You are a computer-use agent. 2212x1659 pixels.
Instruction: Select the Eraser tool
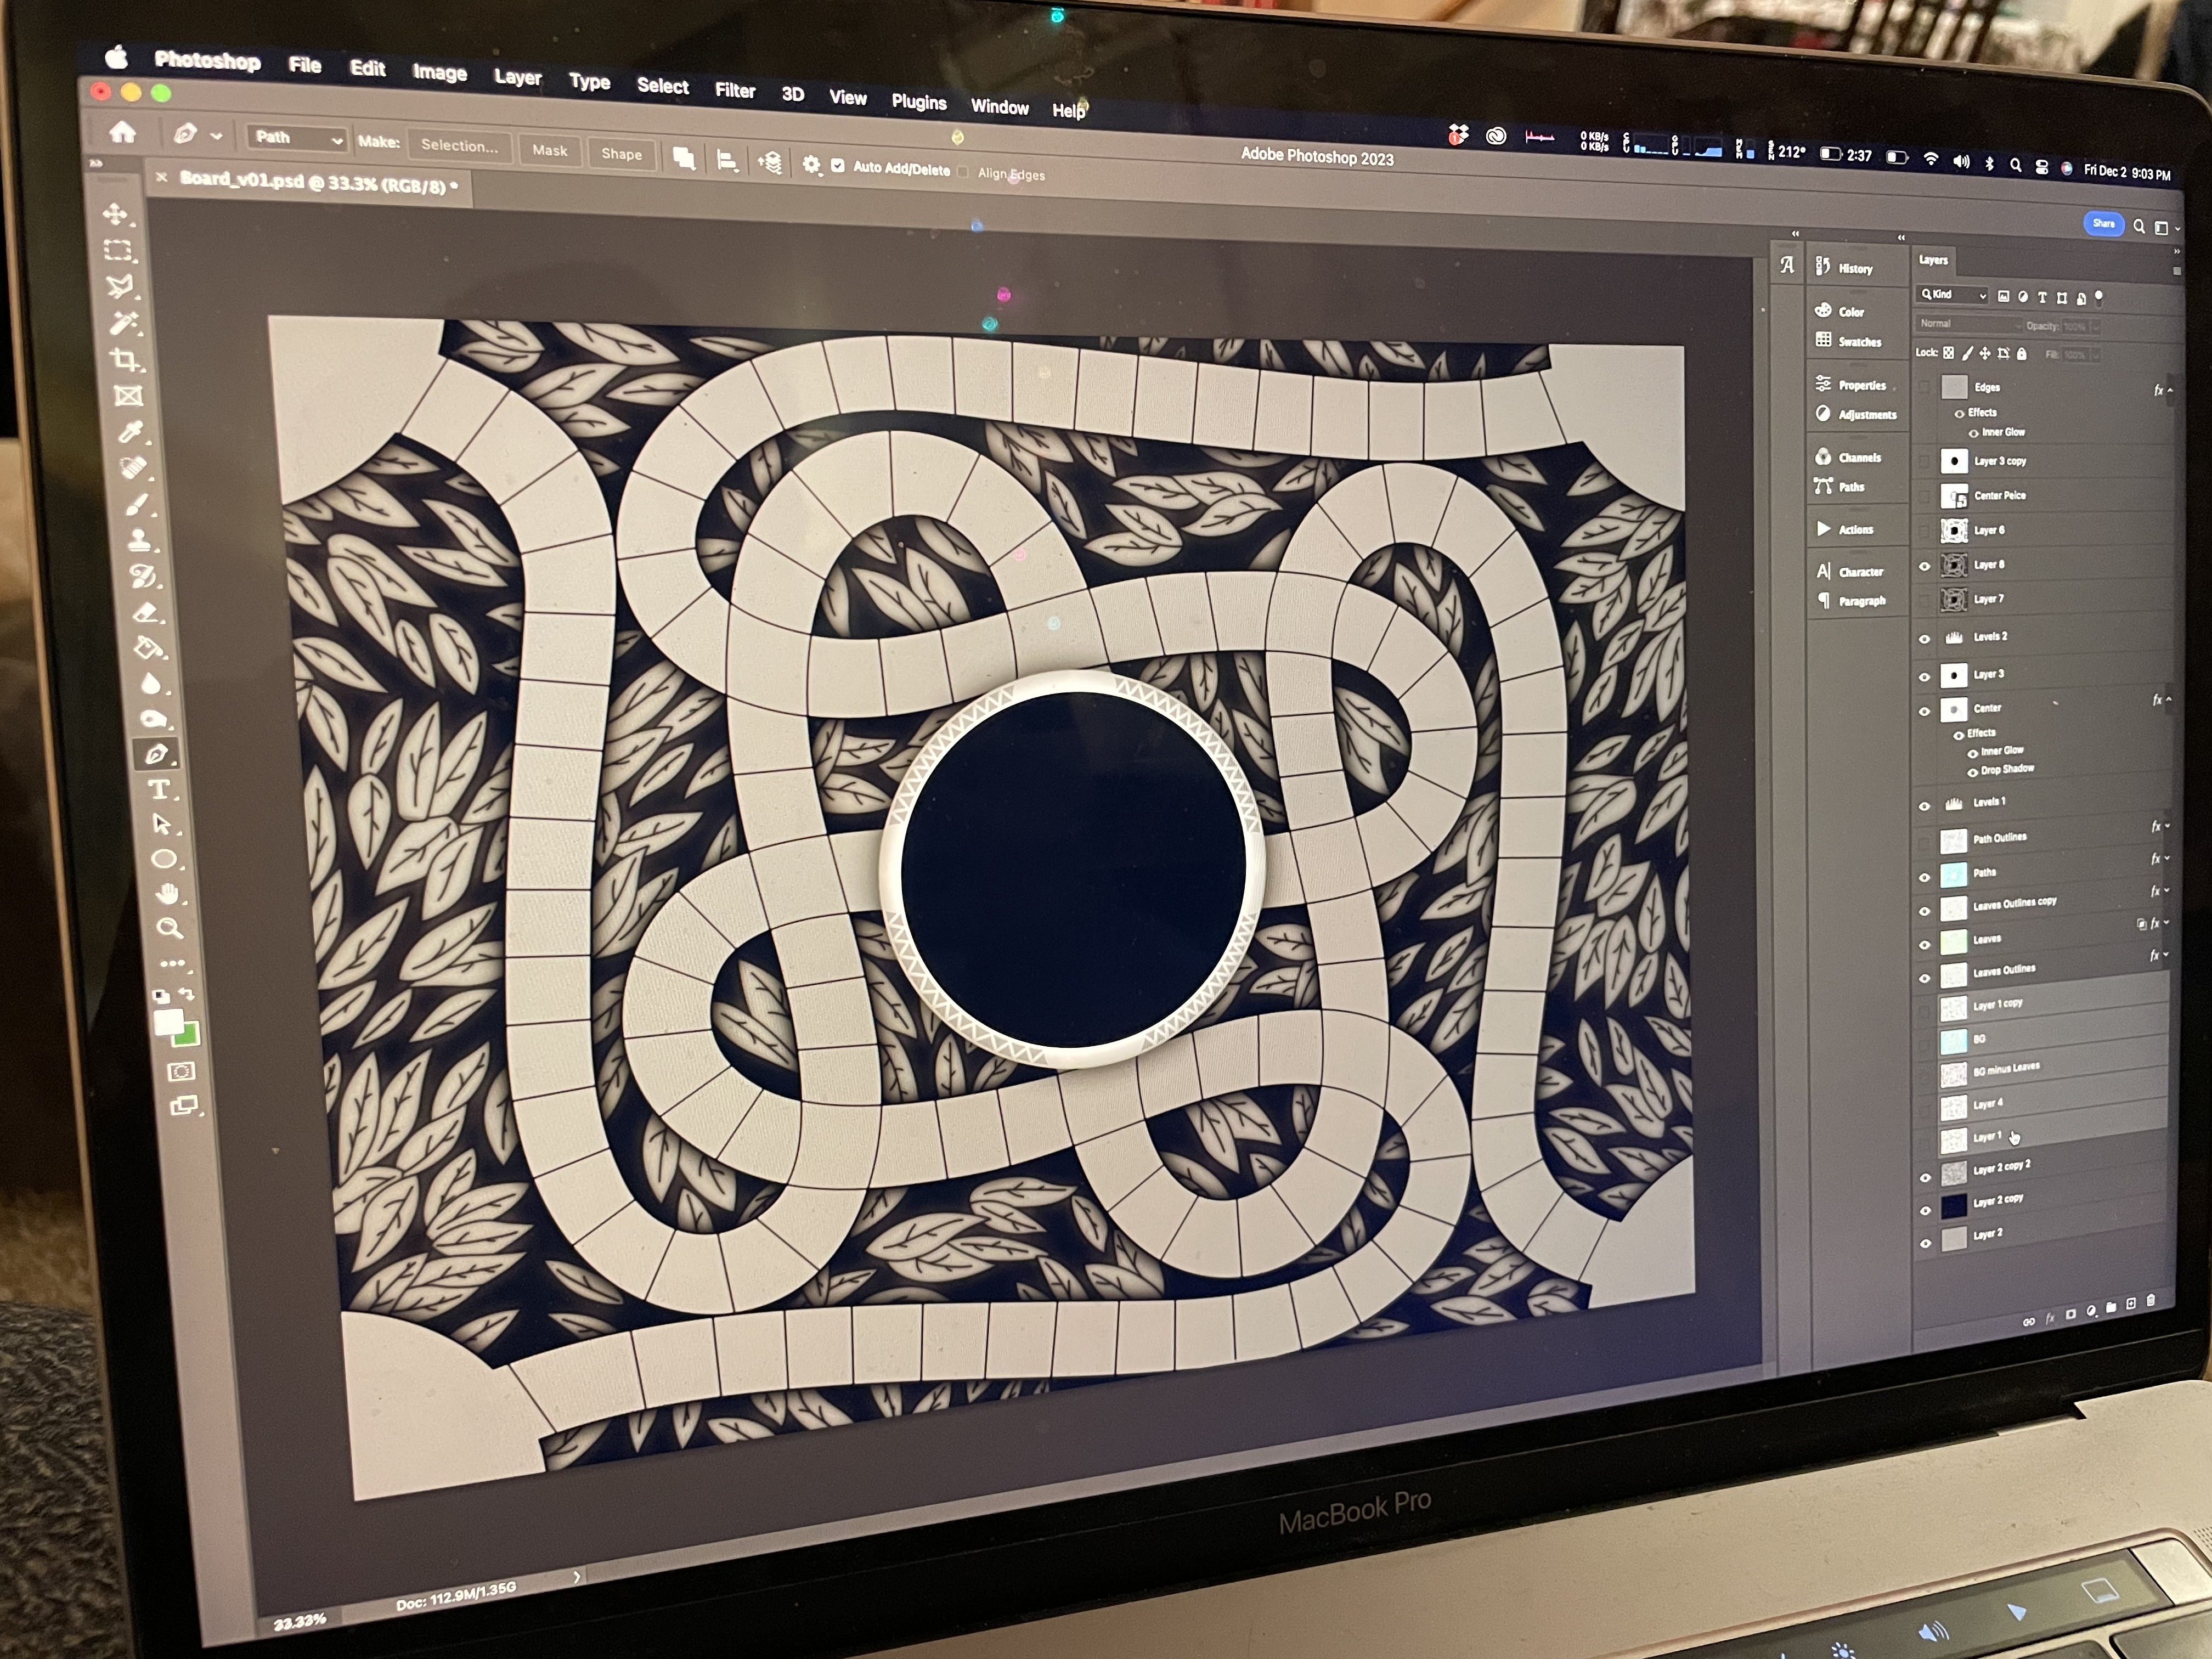(146, 612)
